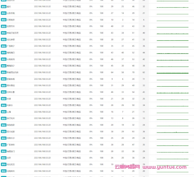Click the 移动 badge for 新疆克拉玛依
Image resolution: width=194 pixels, height=177 pixels.
3,72
